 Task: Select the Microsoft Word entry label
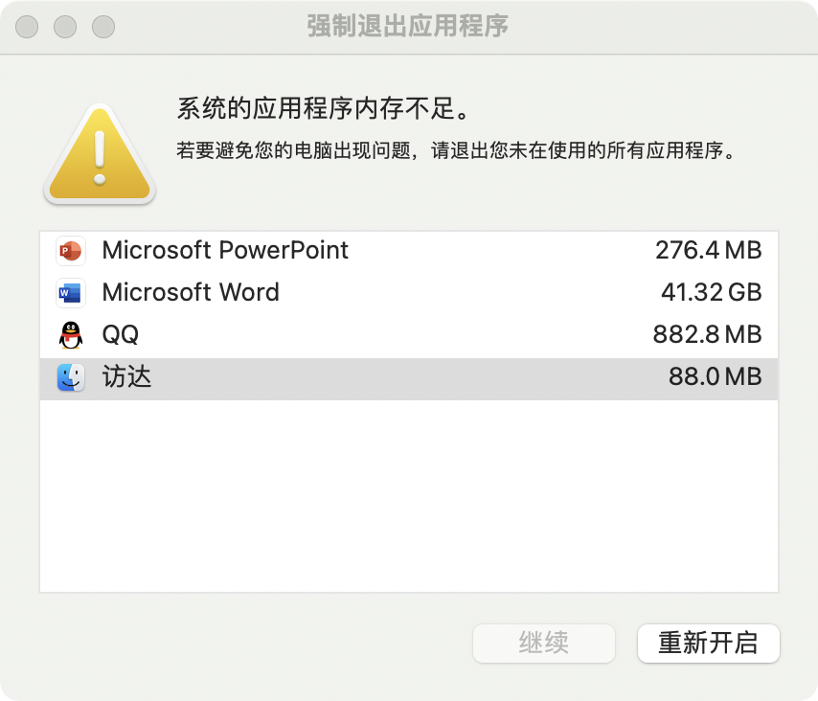(x=191, y=293)
